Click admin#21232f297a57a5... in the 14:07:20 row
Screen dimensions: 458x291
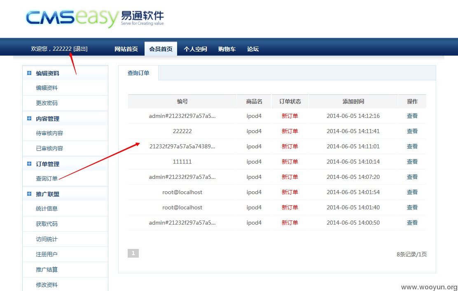tap(182, 177)
